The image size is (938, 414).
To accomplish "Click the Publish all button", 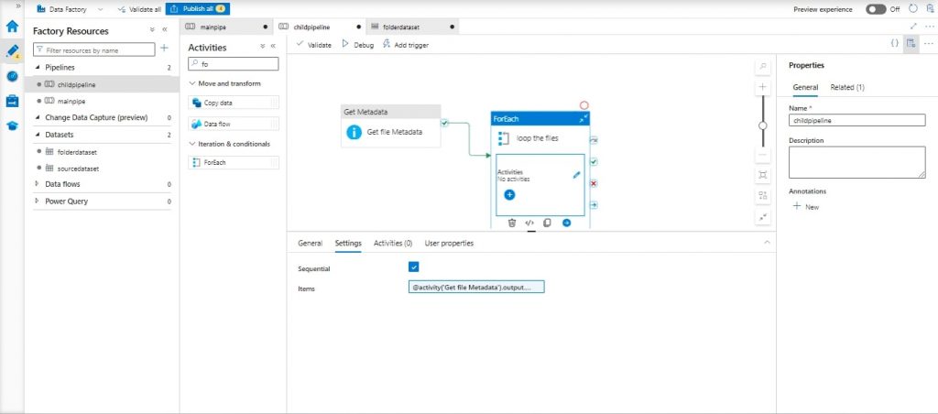I will (198, 9).
